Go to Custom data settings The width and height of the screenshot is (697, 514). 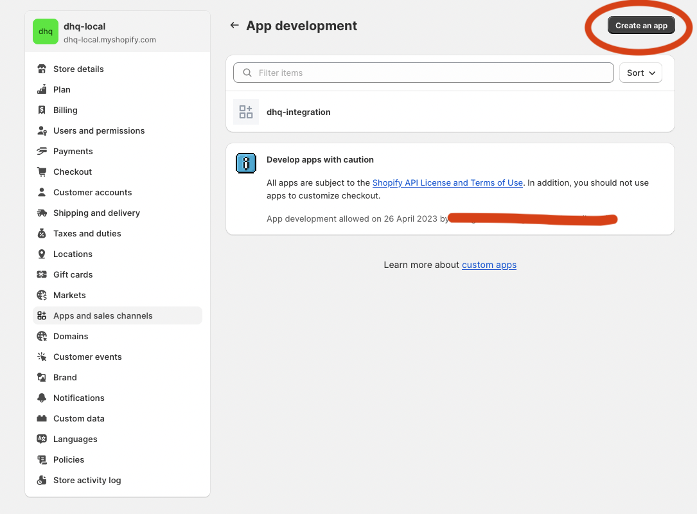coord(118,418)
